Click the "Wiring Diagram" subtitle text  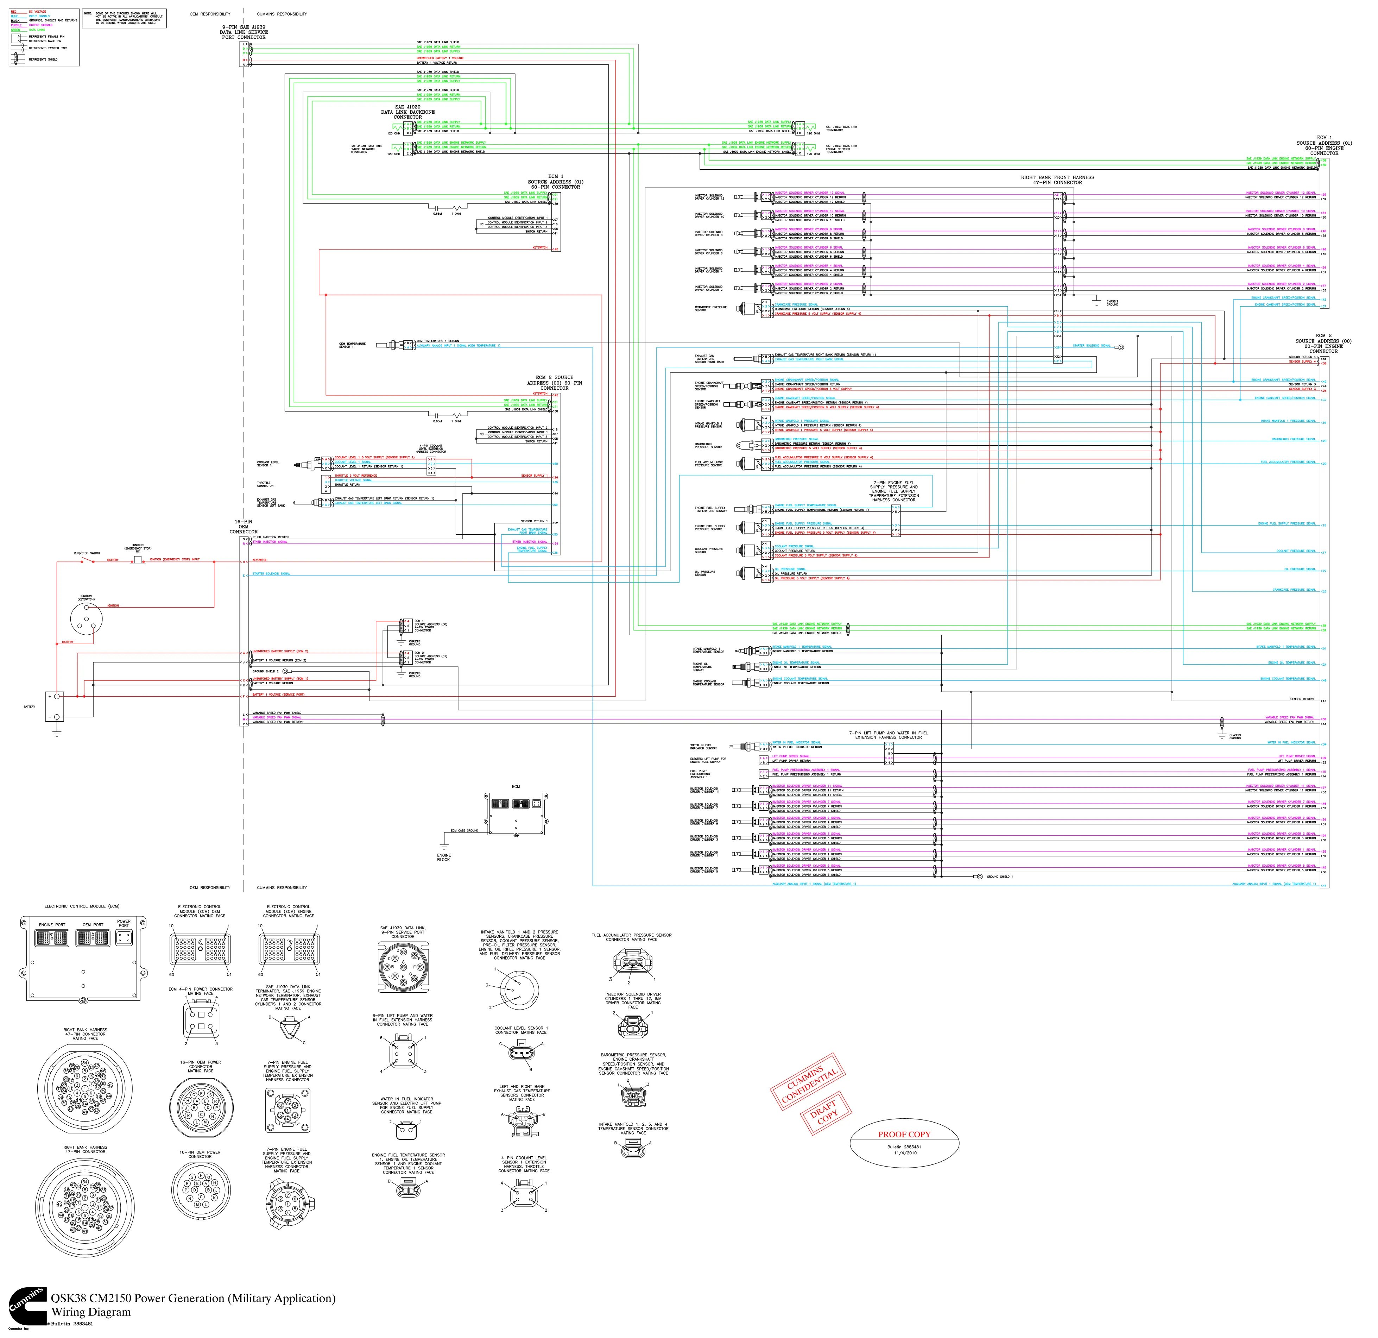[91, 1312]
